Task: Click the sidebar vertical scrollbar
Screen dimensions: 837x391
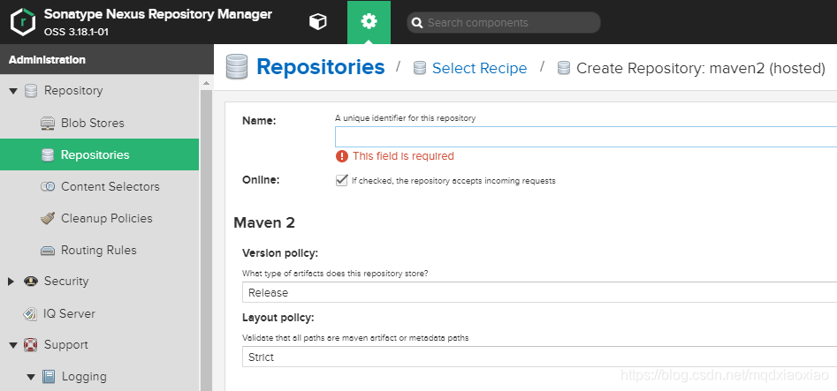Action: pos(206,240)
